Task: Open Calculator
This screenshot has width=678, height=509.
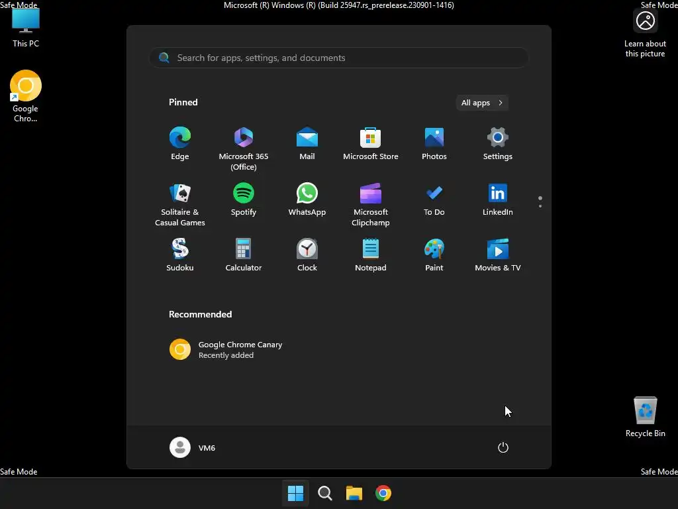Action: [x=244, y=255]
